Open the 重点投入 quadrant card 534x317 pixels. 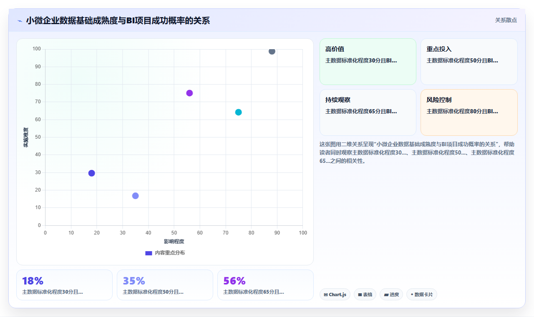469,62
